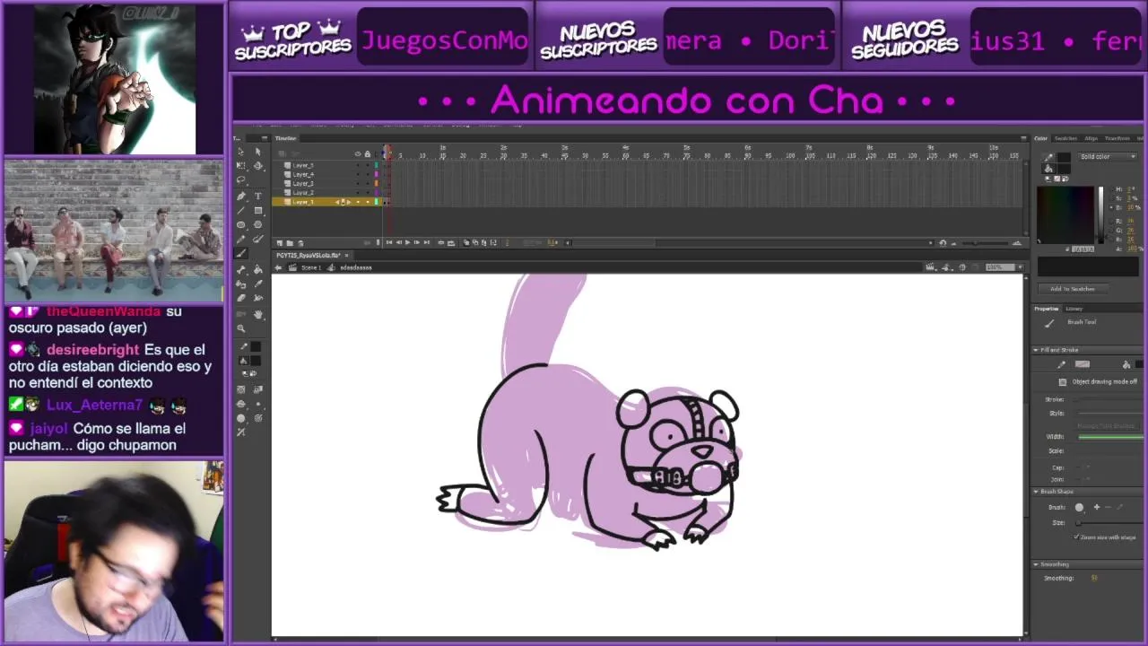
Task: Toggle show all layers eye icon header
Action: [358, 153]
